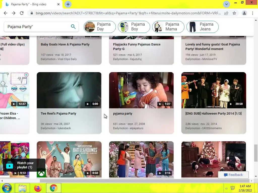Viewport: 258px width, 193px height.
Task: Open the Windows Start menu
Action: [7, 188]
